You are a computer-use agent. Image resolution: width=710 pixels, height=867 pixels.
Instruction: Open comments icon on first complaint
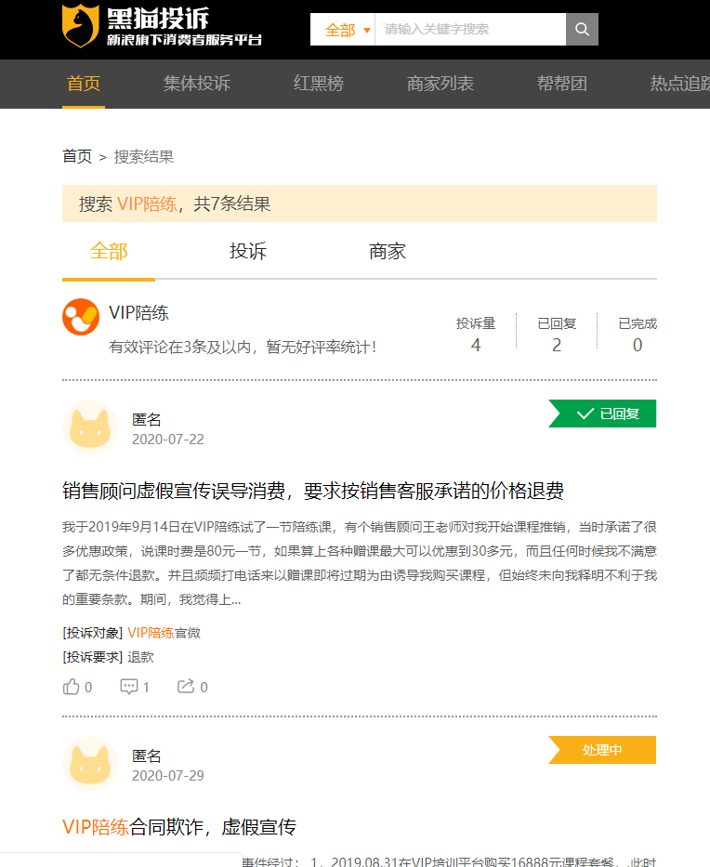coord(129,687)
